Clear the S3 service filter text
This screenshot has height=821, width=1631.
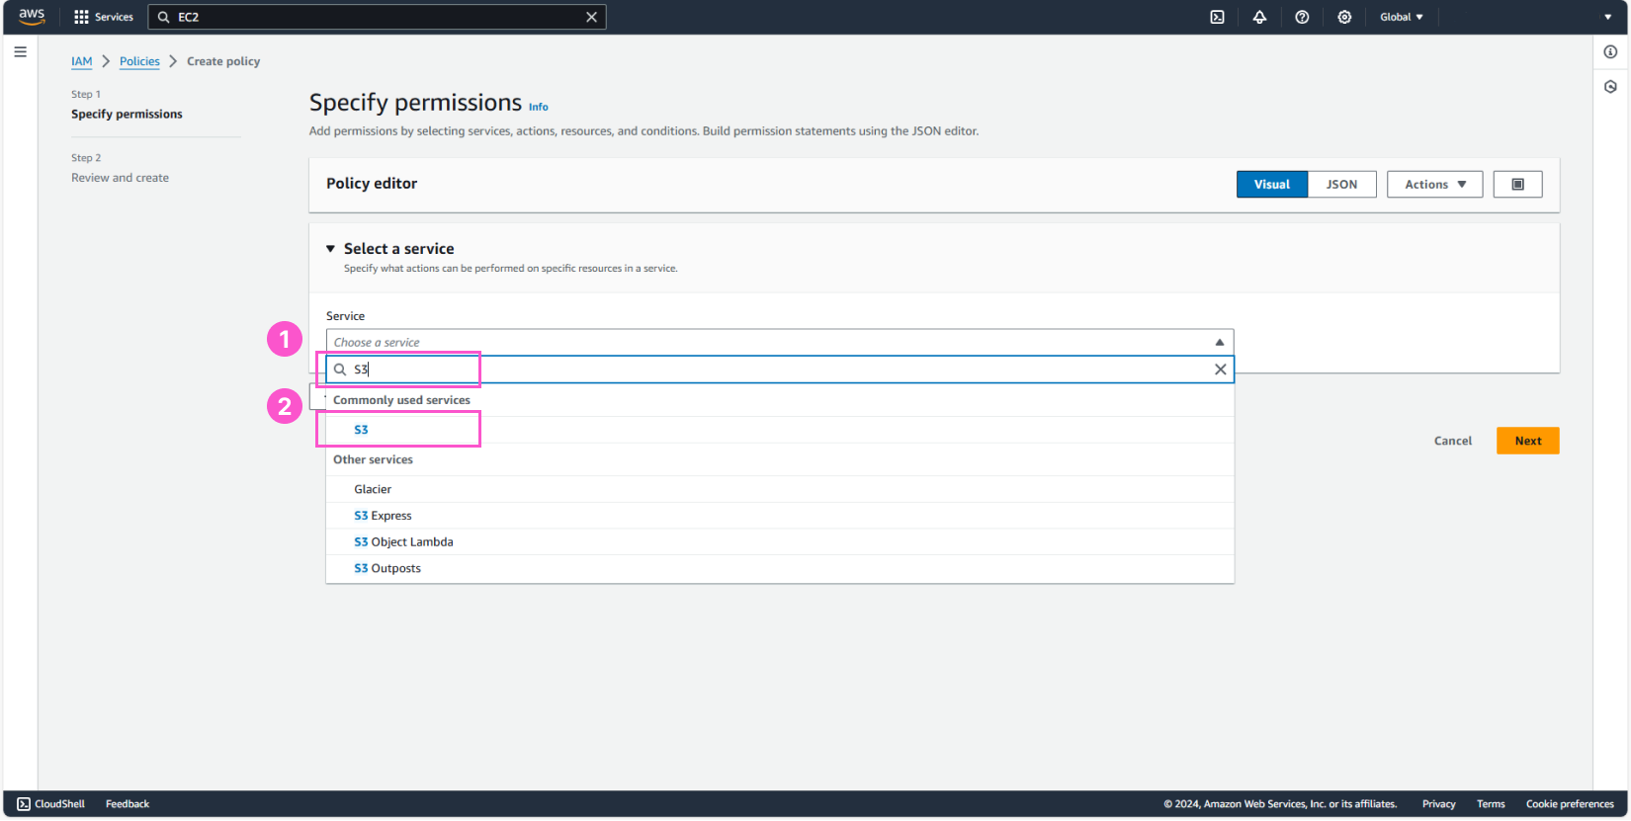[x=1220, y=369]
